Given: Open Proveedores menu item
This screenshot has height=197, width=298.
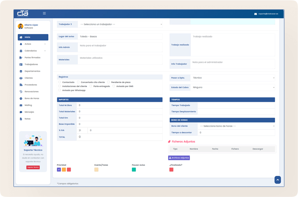Looking at the screenshot, I should (33, 85).
